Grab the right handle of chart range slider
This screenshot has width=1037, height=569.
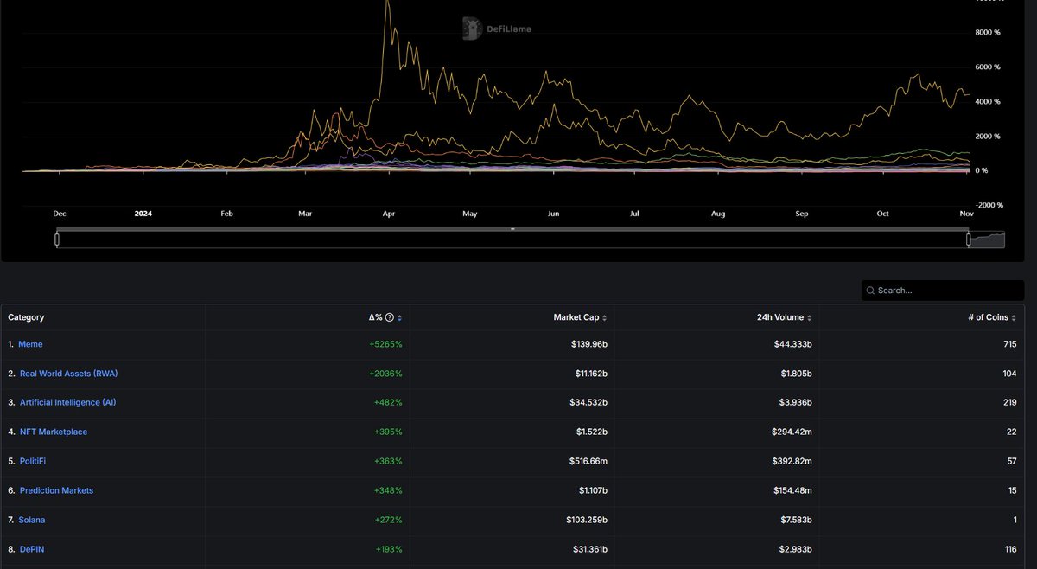(968, 240)
